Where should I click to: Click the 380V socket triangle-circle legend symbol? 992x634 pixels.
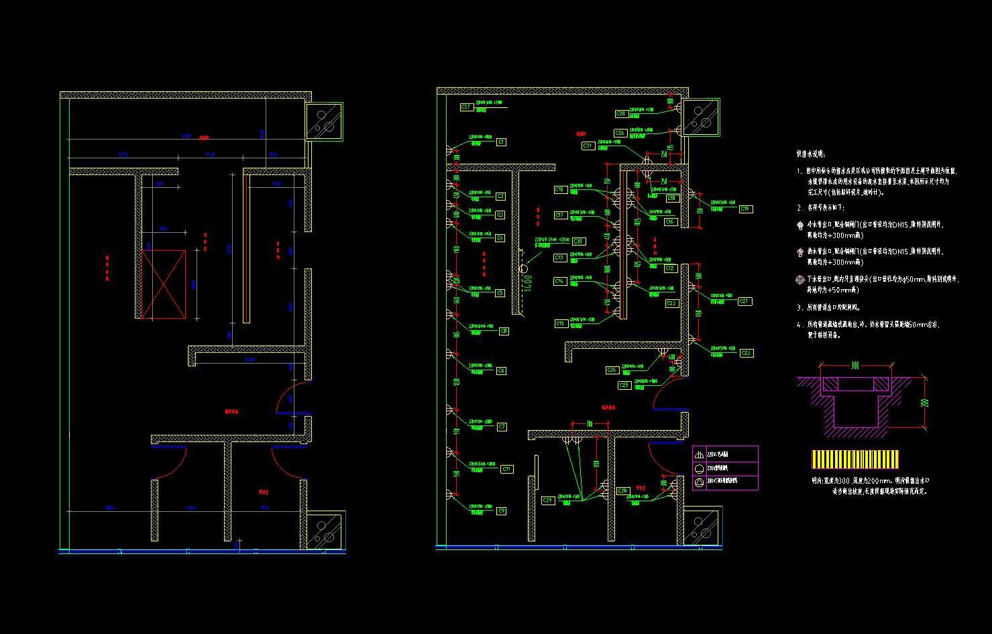(699, 482)
